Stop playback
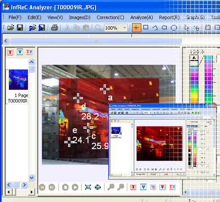This screenshot has width=220, height=202. point(65,187)
